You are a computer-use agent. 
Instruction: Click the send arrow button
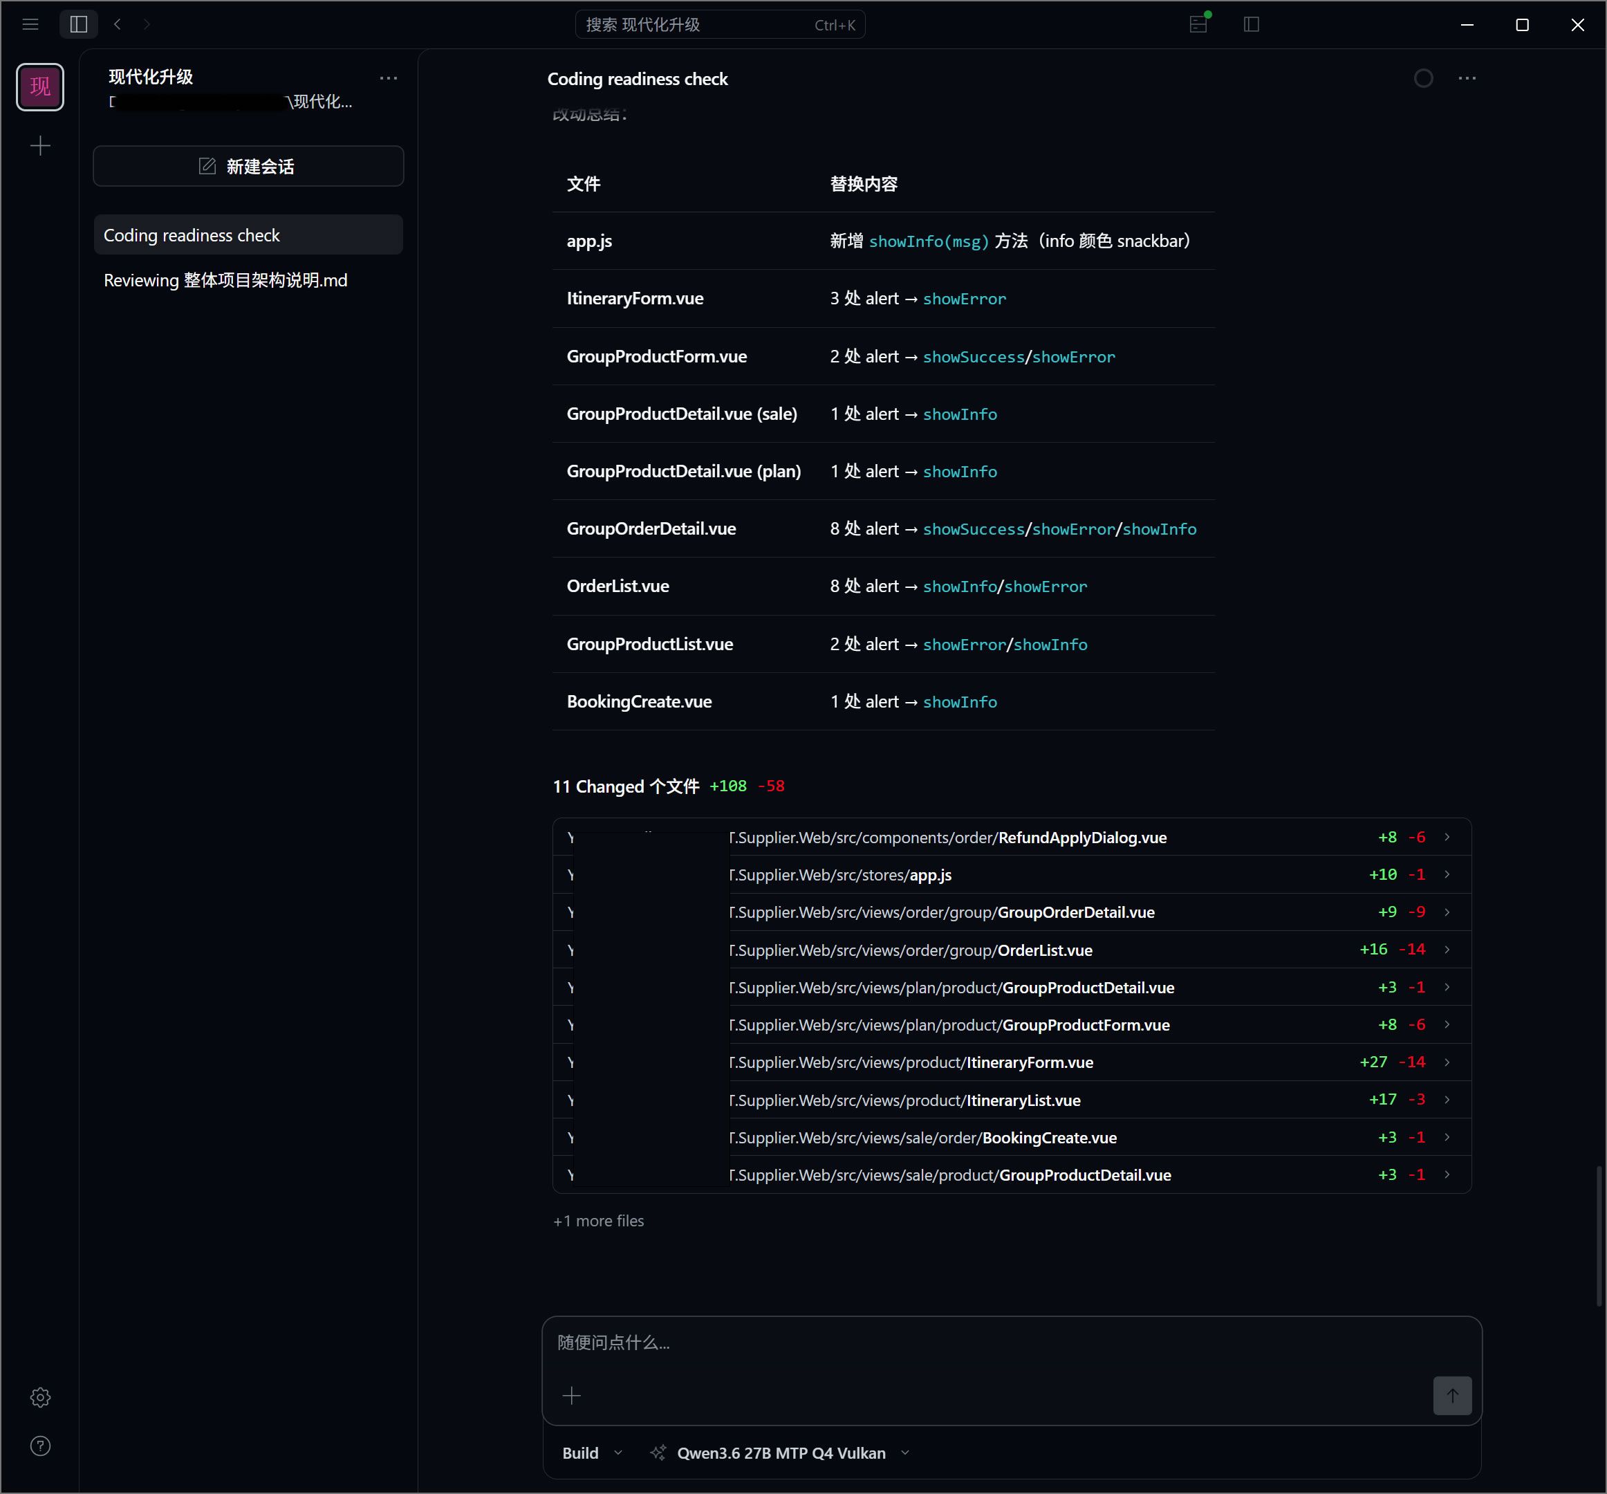pos(1452,1395)
